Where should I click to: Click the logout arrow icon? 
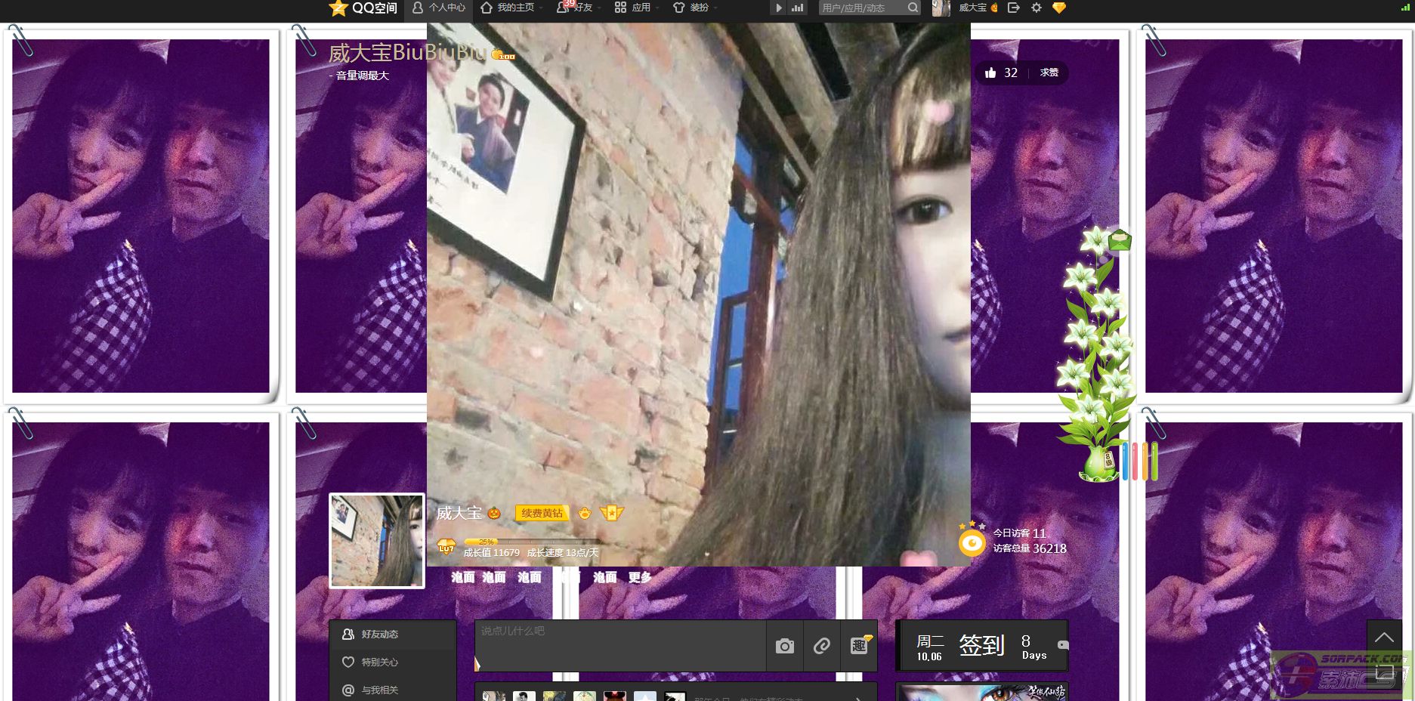1014,8
